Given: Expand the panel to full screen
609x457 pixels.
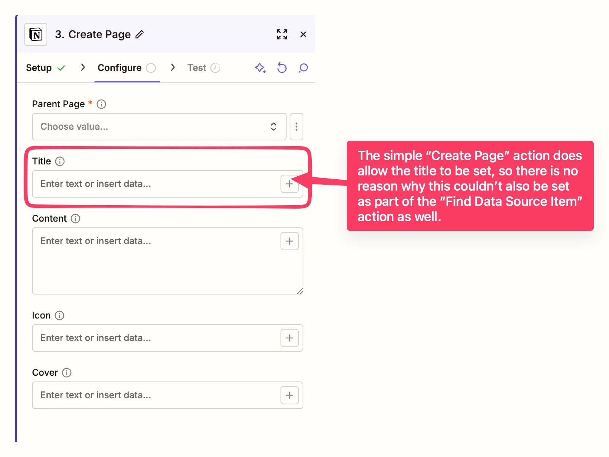Looking at the screenshot, I should [x=282, y=34].
